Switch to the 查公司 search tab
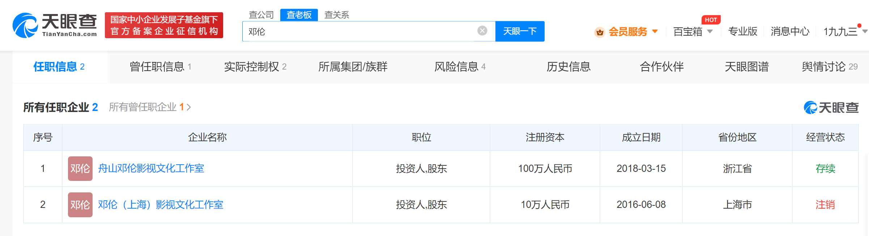Screen dimensions: 869x236 coord(261,15)
